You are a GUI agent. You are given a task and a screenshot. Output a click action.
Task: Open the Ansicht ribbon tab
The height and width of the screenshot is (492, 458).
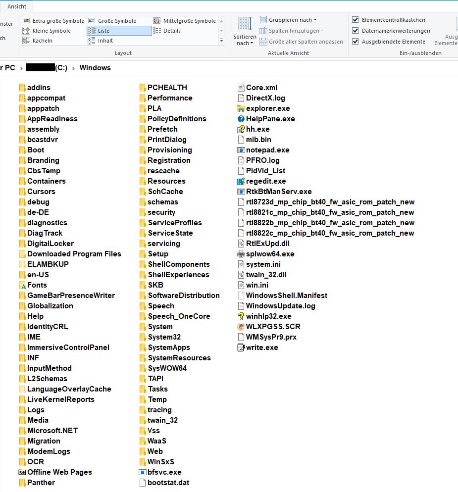coord(17,6)
